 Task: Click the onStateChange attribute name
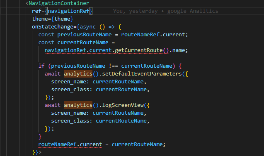click(53, 27)
